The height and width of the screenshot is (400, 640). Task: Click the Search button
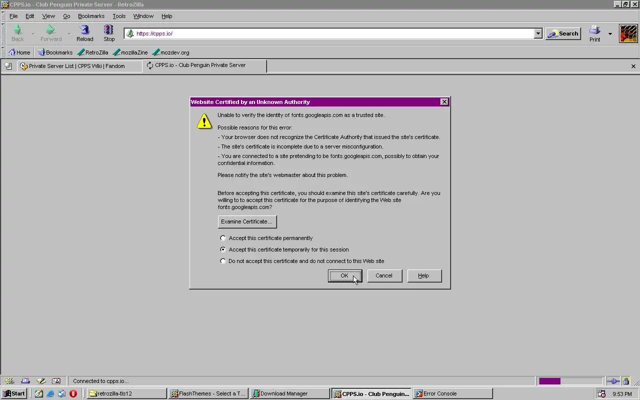563,33
